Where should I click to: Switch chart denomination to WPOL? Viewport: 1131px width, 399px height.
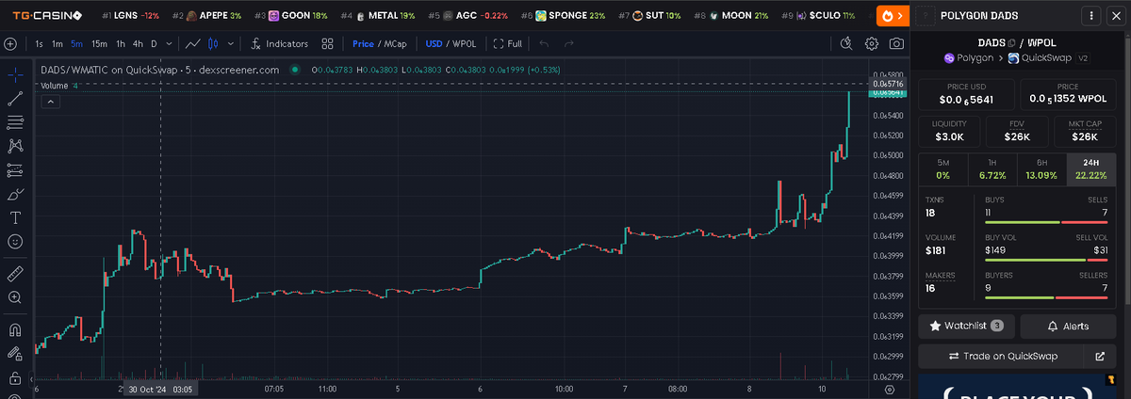pyautogui.click(x=465, y=43)
